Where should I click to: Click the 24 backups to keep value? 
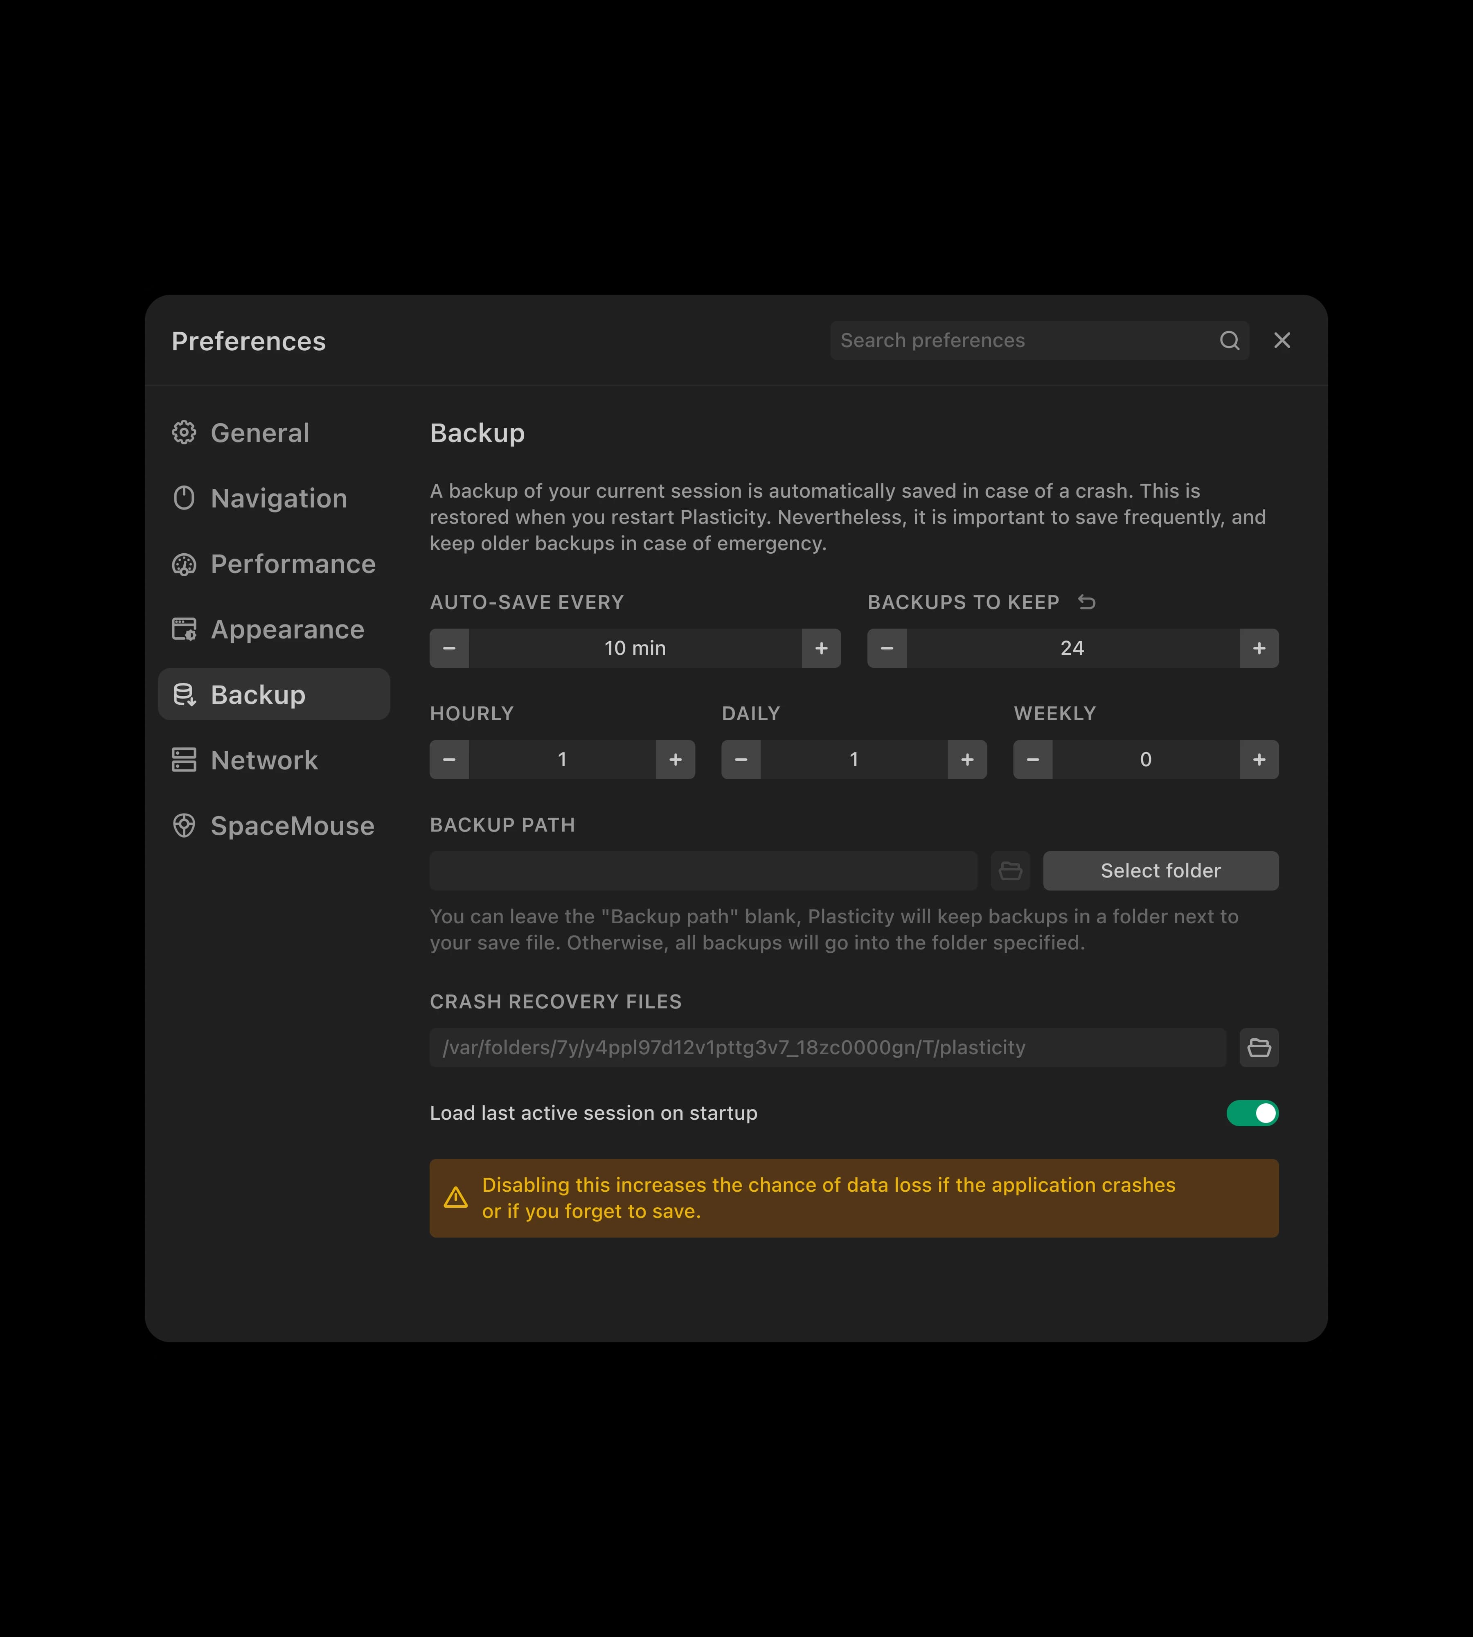coord(1072,648)
